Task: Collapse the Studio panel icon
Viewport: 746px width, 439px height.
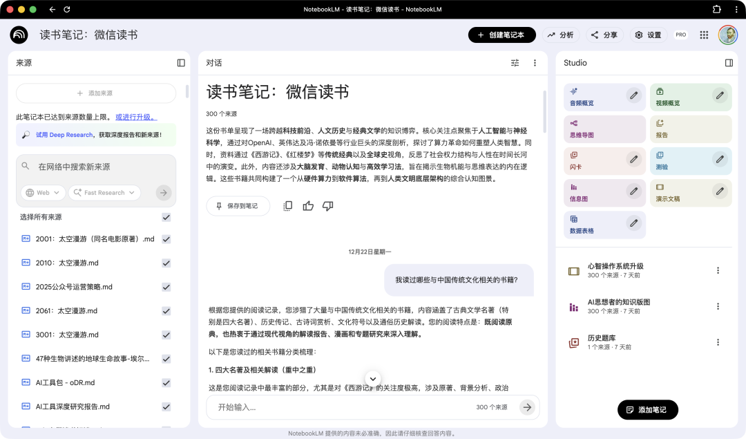Action: pos(729,63)
